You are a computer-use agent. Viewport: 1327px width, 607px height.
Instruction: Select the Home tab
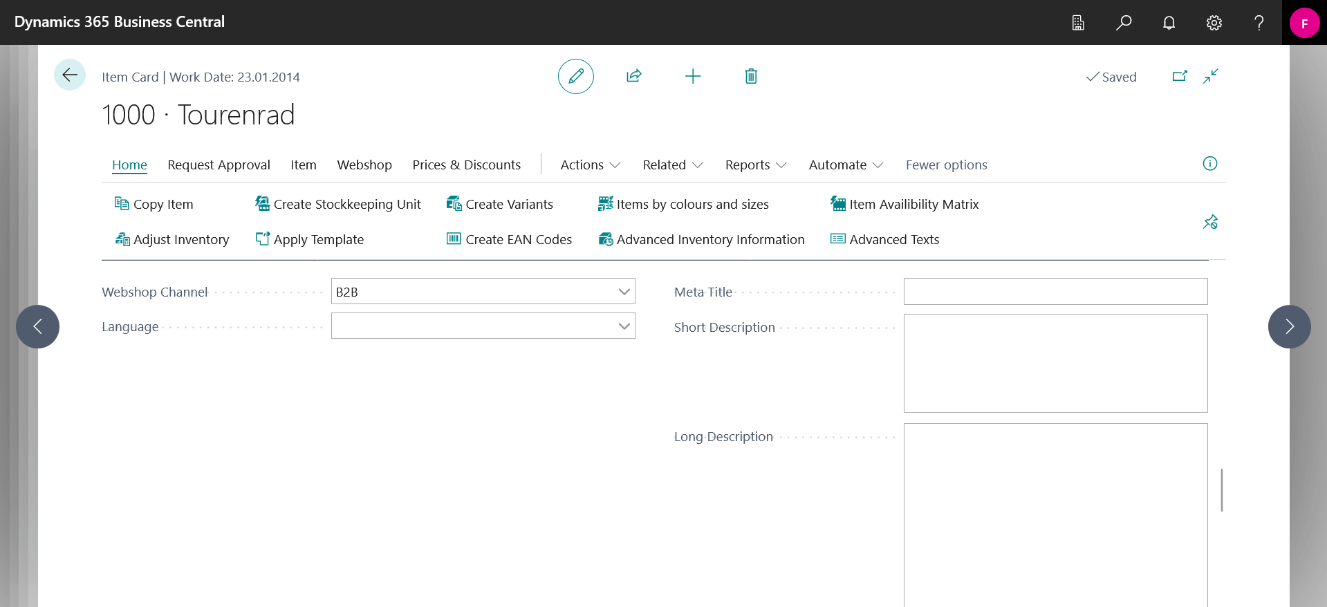tap(129, 165)
